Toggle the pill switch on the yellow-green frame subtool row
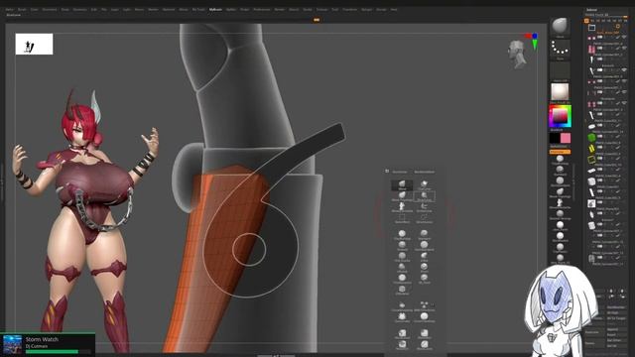 (600, 159)
